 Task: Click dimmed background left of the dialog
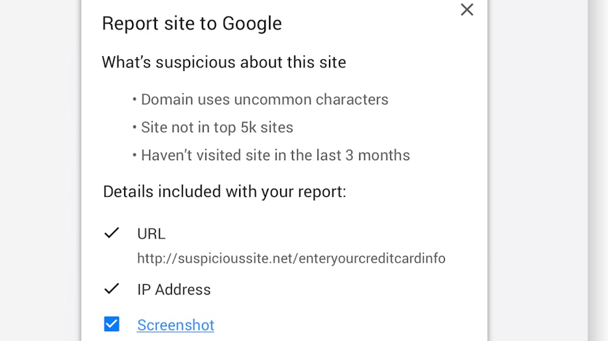coord(40,171)
